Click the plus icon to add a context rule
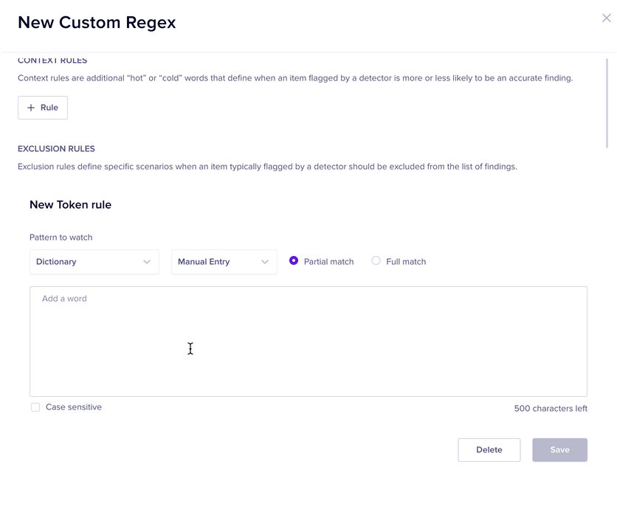Viewport: 617px width, 509px height. (31, 108)
